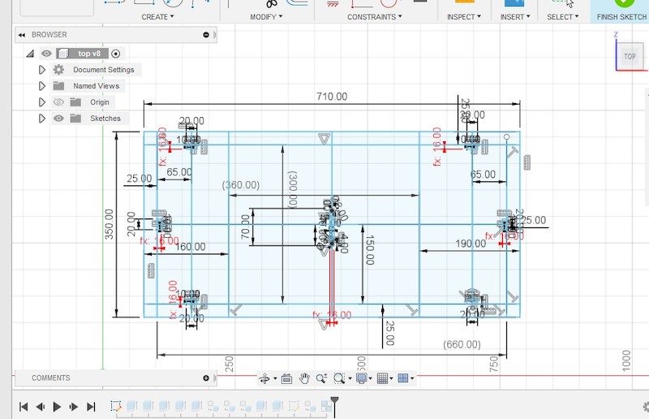
Task: Open the CREATE menu
Action: point(157,17)
